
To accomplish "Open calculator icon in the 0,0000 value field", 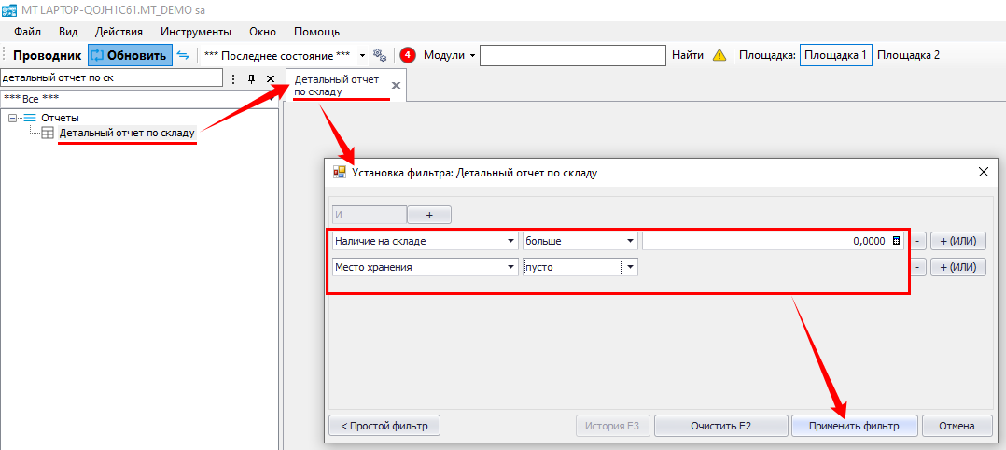I will tap(897, 241).
